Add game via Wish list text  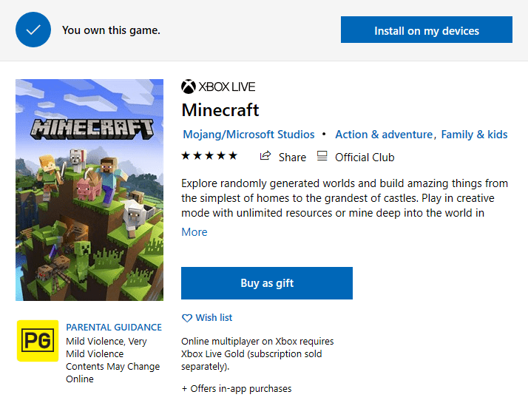[x=214, y=318]
